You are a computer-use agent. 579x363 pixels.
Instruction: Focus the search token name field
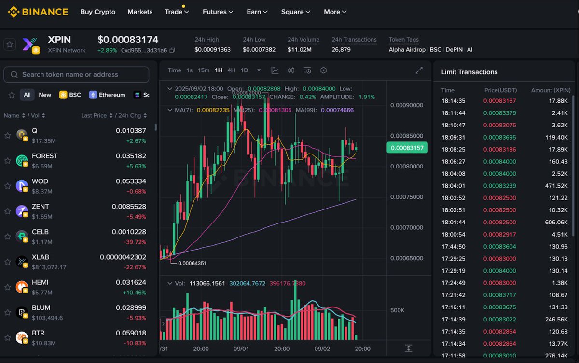(x=76, y=74)
